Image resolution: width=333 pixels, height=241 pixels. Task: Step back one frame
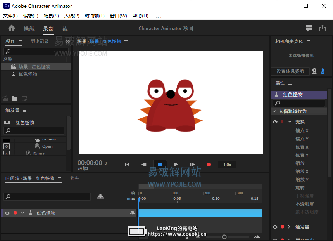click(144, 164)
